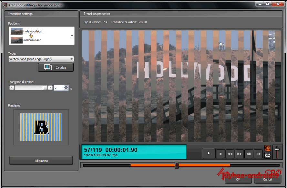Start playback with the Play button
The image size is (287, 188).
click(209, 153)
